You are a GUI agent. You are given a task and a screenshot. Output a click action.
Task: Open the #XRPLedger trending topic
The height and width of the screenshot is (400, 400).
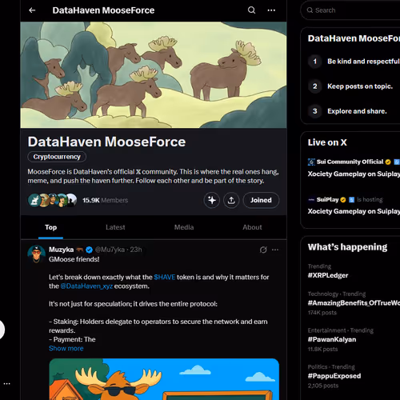[328, 275]
